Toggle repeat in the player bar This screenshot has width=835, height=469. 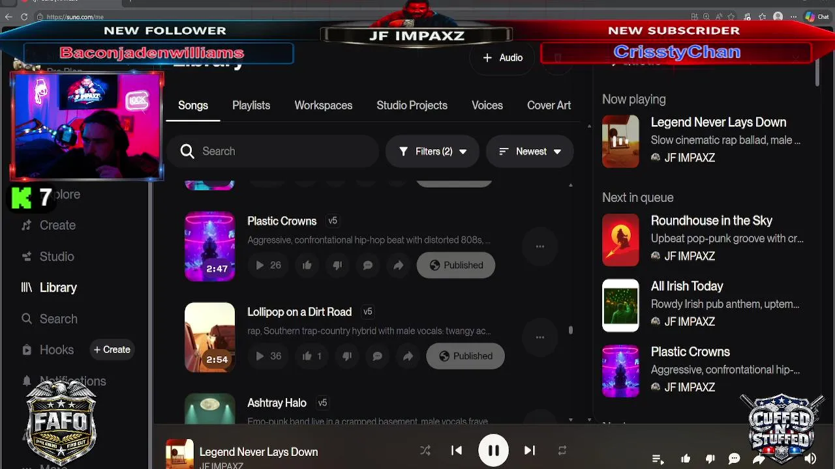click(x=562, y=450)
